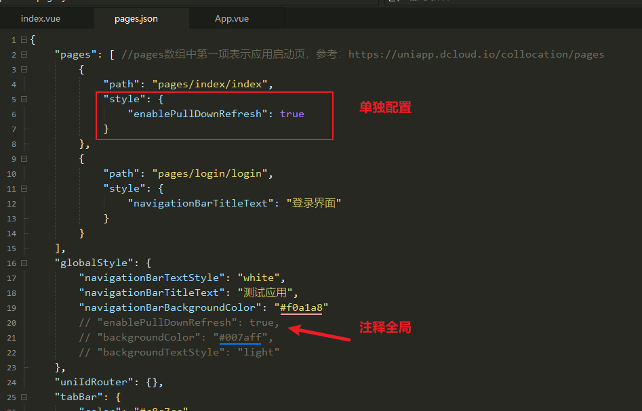The image size is (642, 411).
Task: Collapse the style block on line 5
Action: 23,99
